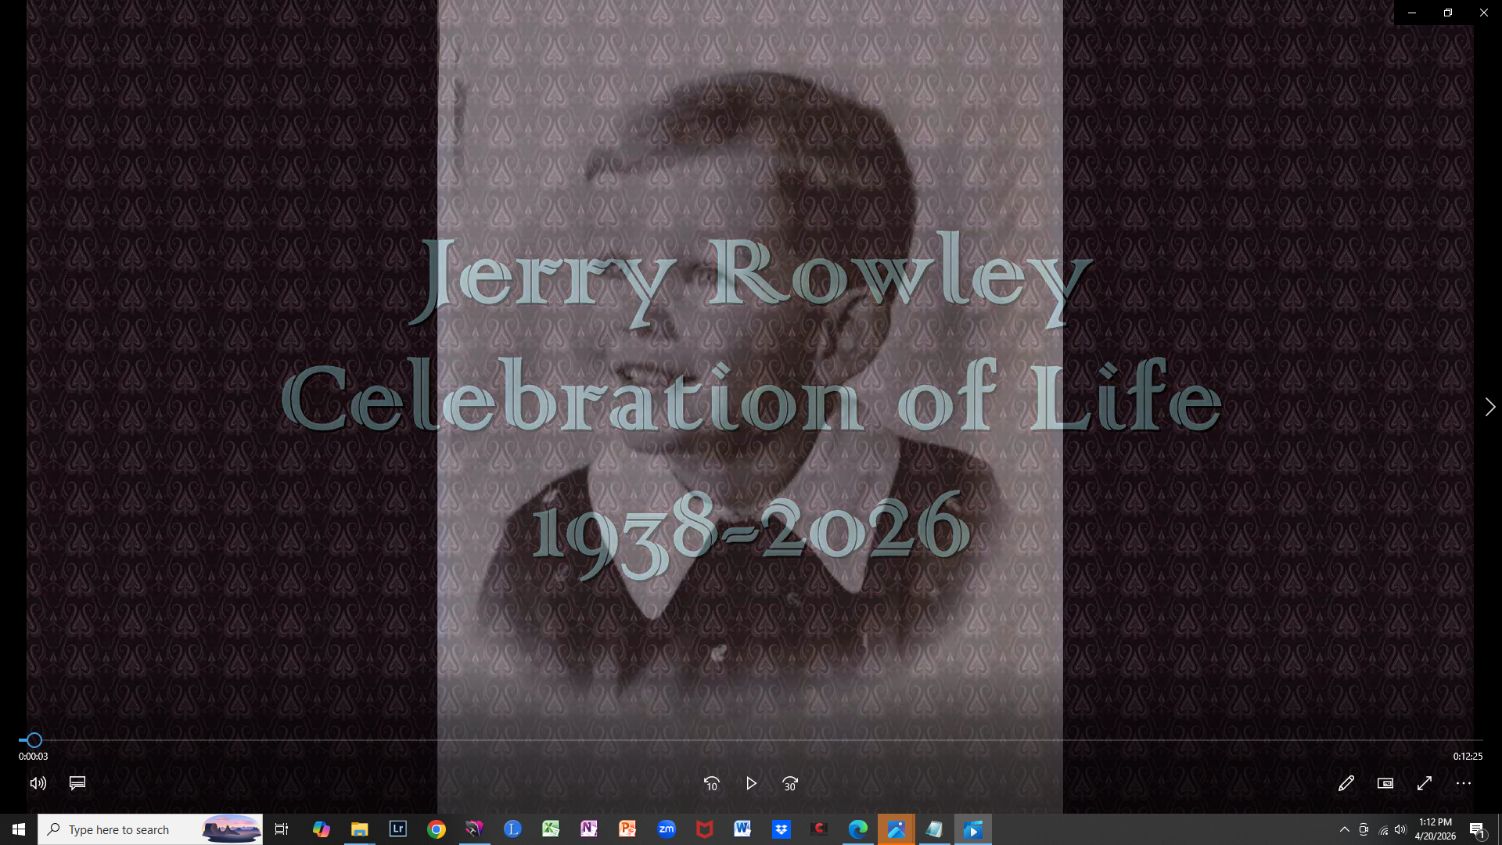This screenshot has width=1502, height=845.
Task: Play the Jerry Rowley video
Action: 751,783
